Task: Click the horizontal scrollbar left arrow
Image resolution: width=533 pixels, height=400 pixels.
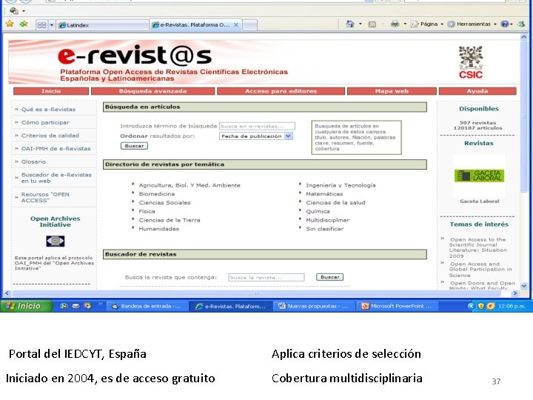Action: tap(7, 293)
